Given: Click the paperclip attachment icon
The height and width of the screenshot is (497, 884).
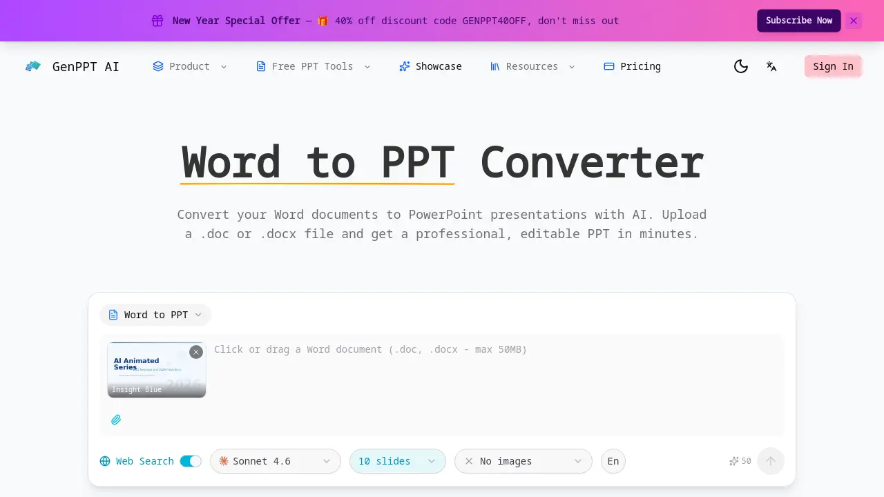Looking at the screenshot, I should [x=116, y=420].
